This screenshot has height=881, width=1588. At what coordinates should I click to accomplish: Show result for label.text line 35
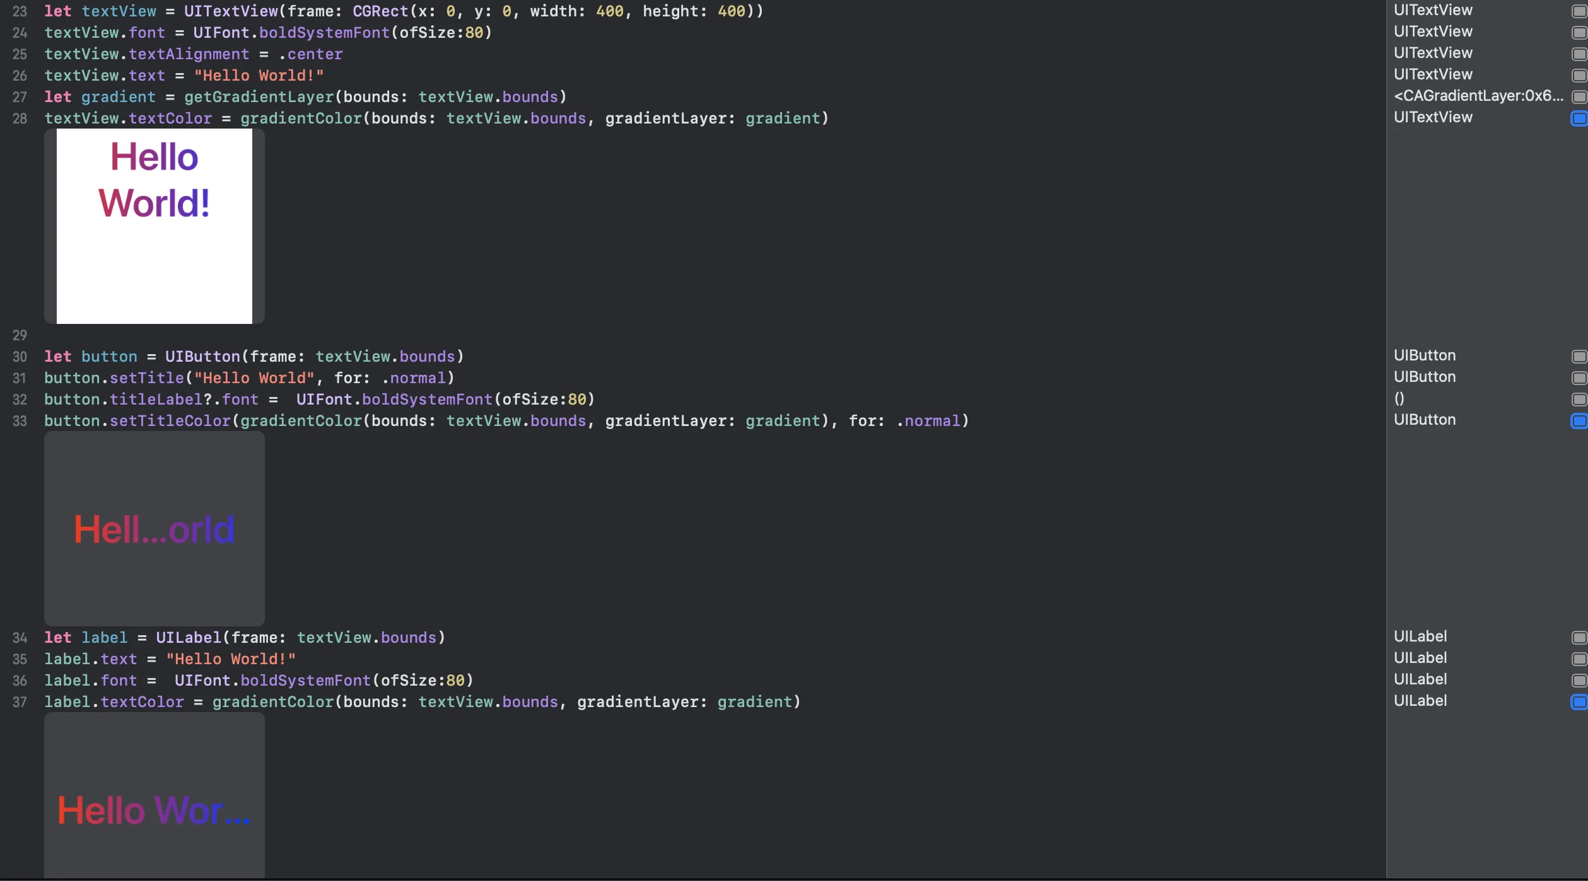1579,659
